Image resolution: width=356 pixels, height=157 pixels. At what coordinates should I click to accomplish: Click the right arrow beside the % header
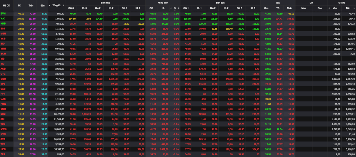click(179, 8)
